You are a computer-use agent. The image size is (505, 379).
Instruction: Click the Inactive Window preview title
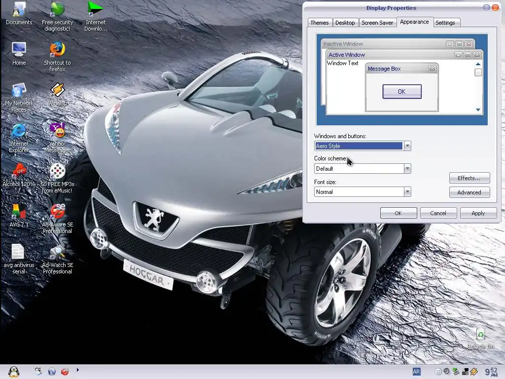[343, 44]
